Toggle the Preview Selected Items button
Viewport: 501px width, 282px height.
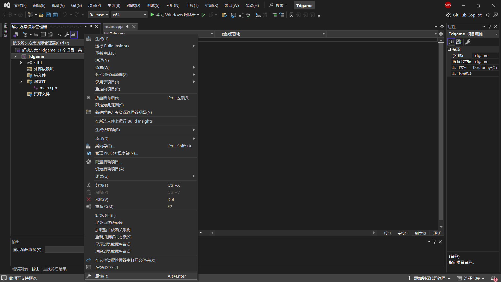tap(74, 35)
